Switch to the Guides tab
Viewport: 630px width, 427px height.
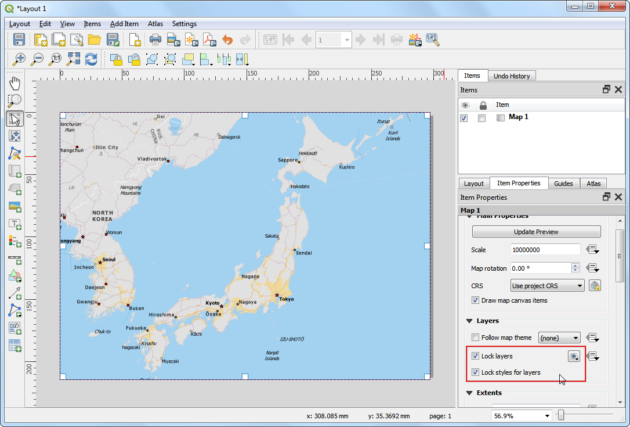click(563, 184)
